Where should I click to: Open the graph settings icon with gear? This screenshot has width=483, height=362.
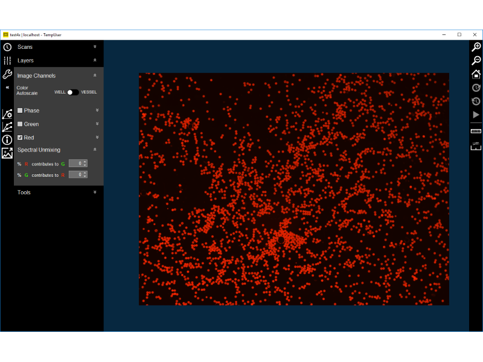(x=7, y=114)
